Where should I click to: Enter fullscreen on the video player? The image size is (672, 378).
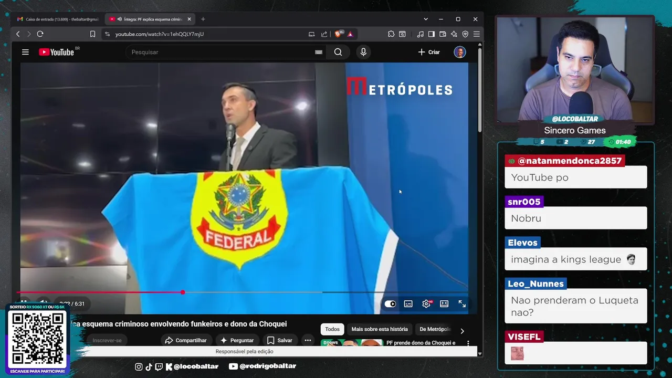(462, 303)
